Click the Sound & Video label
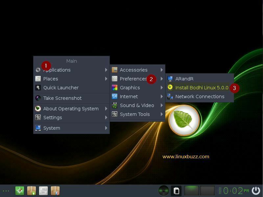This screenshot has height=197, width=263. (x=137, y=105)
